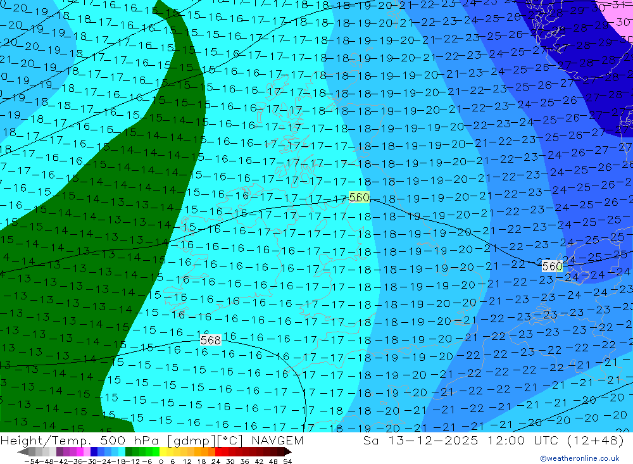Click the NAVGEM model name in title
The image size is (633, 464).
tap(276, 441)
